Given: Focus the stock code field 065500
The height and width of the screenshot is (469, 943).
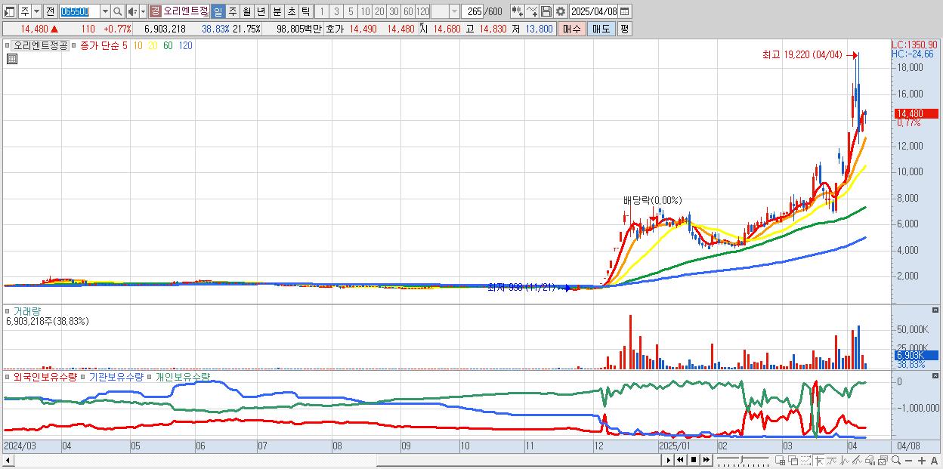Looking at the screenshot, I should [79, 11].
